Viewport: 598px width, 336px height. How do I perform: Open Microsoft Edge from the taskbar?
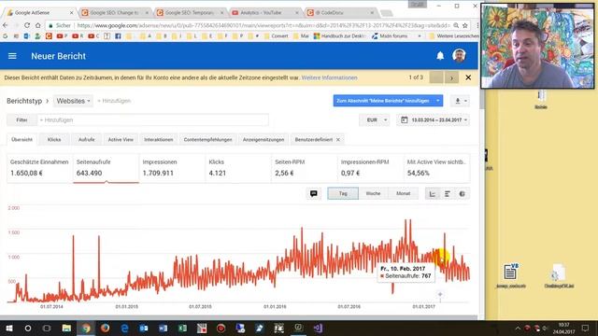click(x=124, y=328)
